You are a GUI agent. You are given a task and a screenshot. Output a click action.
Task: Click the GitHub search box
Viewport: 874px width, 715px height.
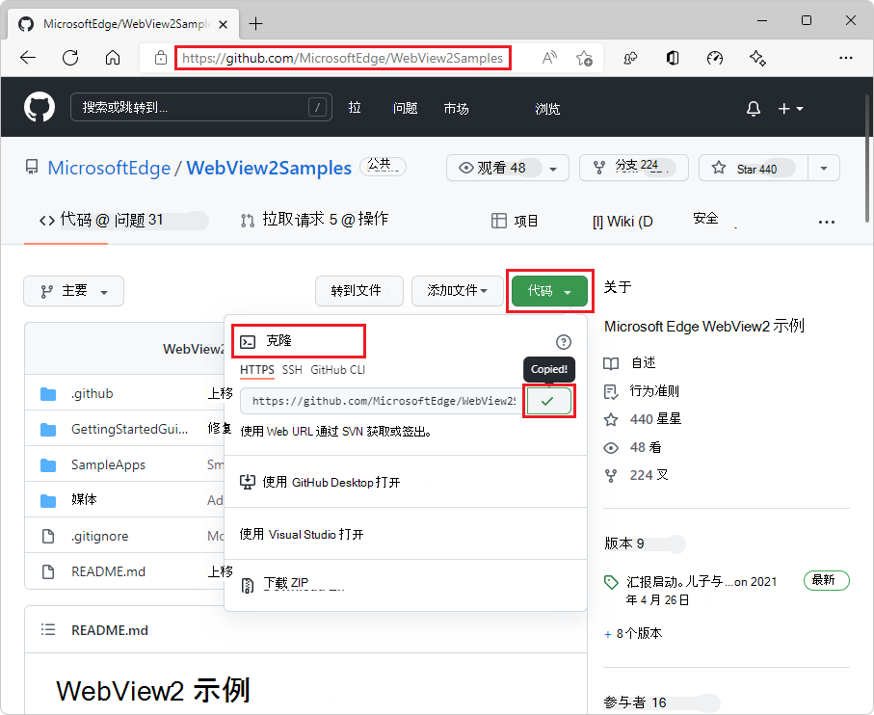(x=201, y=107)
